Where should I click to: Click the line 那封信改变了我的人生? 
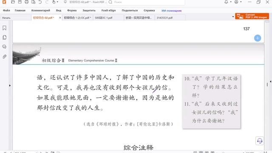pyautogui.click(x=71, y=108)
